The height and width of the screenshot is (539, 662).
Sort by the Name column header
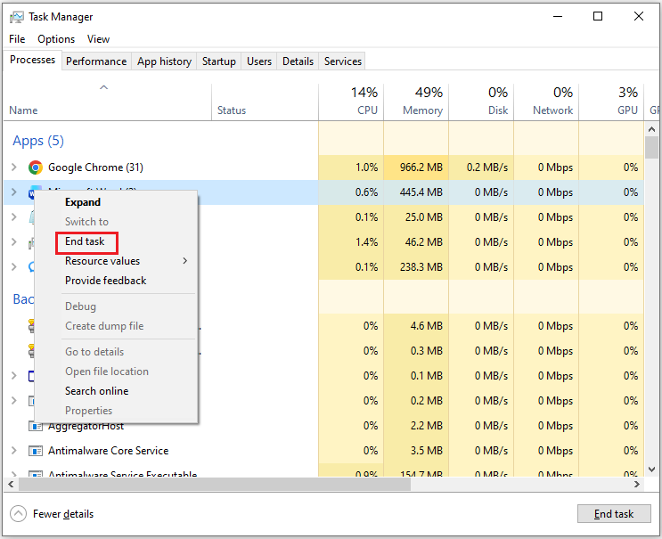[x=108, y=102]
